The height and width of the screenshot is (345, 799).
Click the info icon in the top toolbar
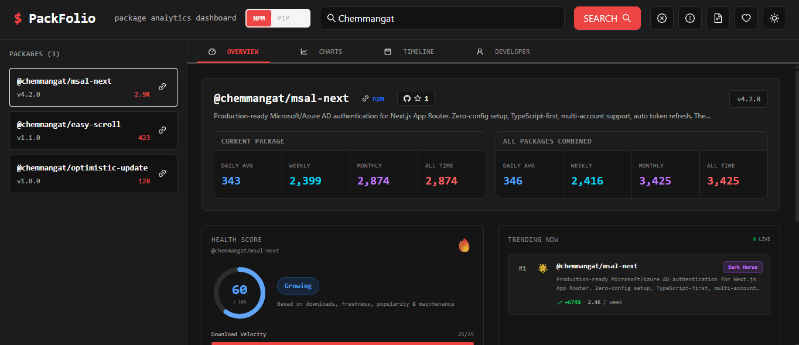coord(689,18)
